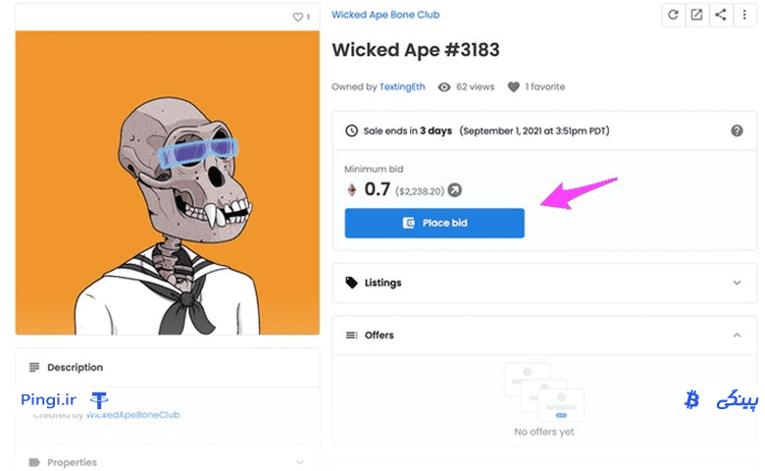
Task: Click the share icon
Action: 721,15
